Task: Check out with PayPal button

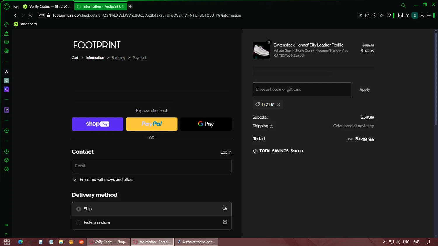Action: coord(152,124)
